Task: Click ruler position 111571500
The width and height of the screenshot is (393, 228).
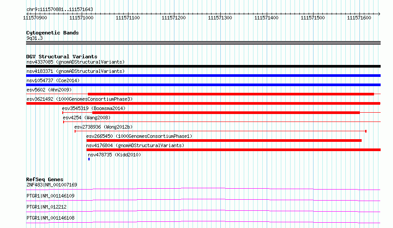Action: [x=313, y=18]
